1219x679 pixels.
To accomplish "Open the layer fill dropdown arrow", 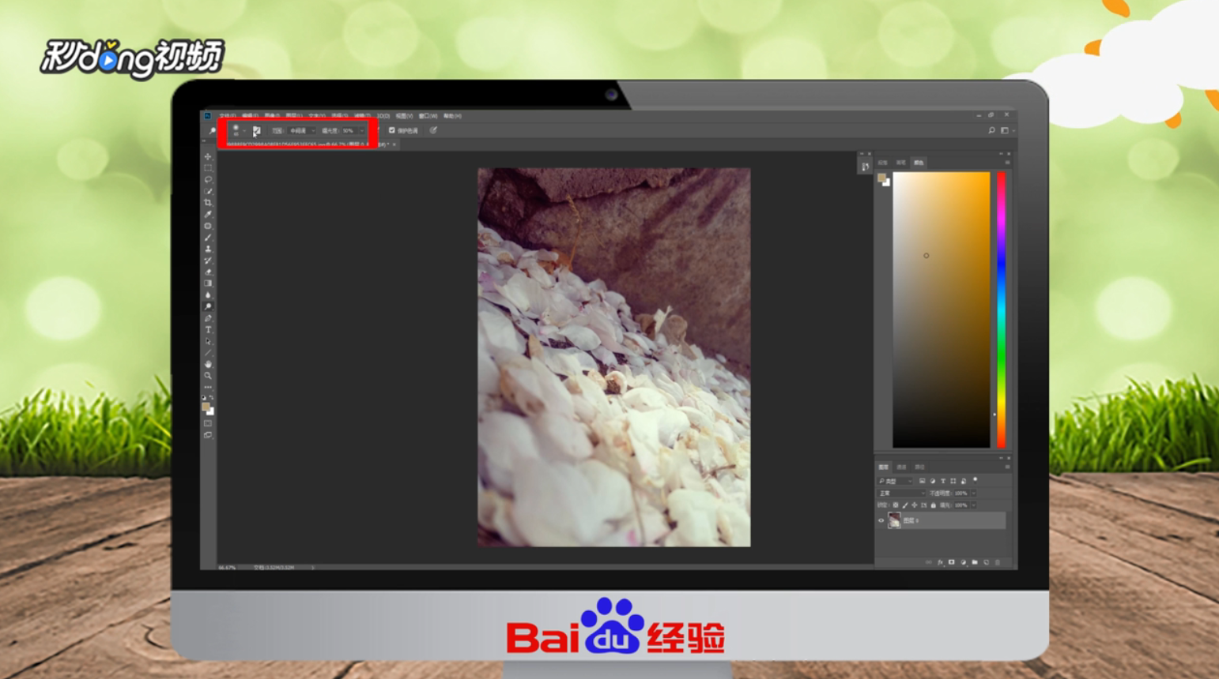I will (973, 505).
